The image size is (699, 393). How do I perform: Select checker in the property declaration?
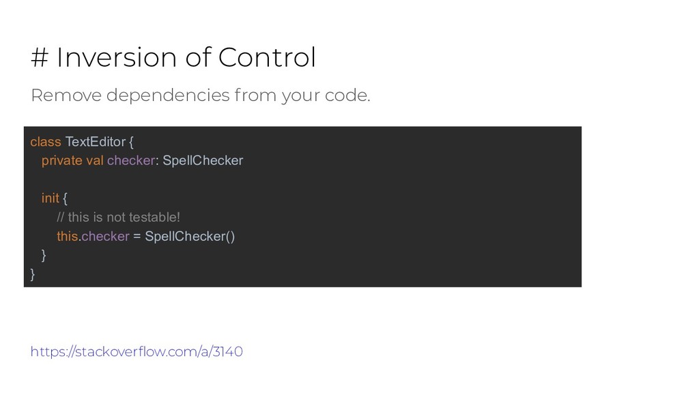[131, 160]
